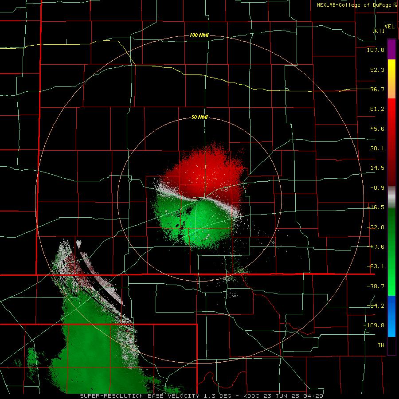Click the -78.7 legend value
Image resolution: width=399 pixels, height=399 pixels.
(x=376, y=286)
